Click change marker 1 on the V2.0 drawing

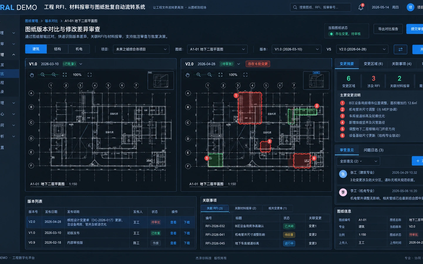[236, 96]
